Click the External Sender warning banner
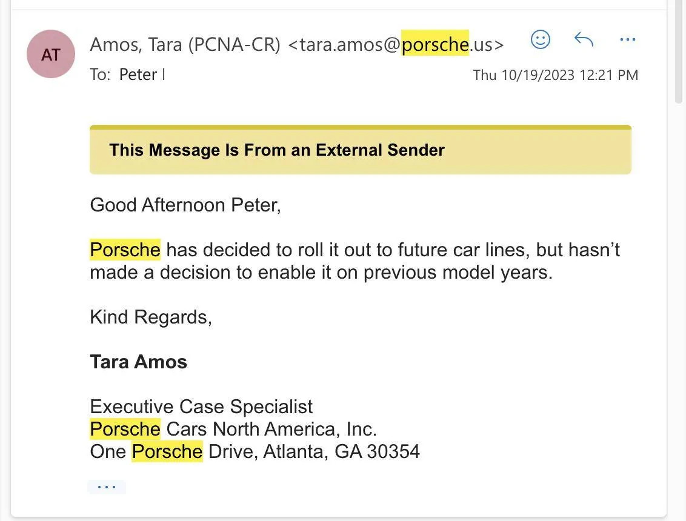Screen dimensions: 686x521 pyautogui.click(x=361, y=150)
